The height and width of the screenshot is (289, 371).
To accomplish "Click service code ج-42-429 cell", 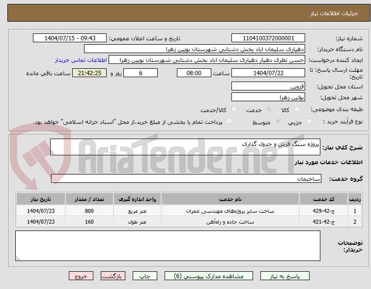I will [x=323, y=211].
